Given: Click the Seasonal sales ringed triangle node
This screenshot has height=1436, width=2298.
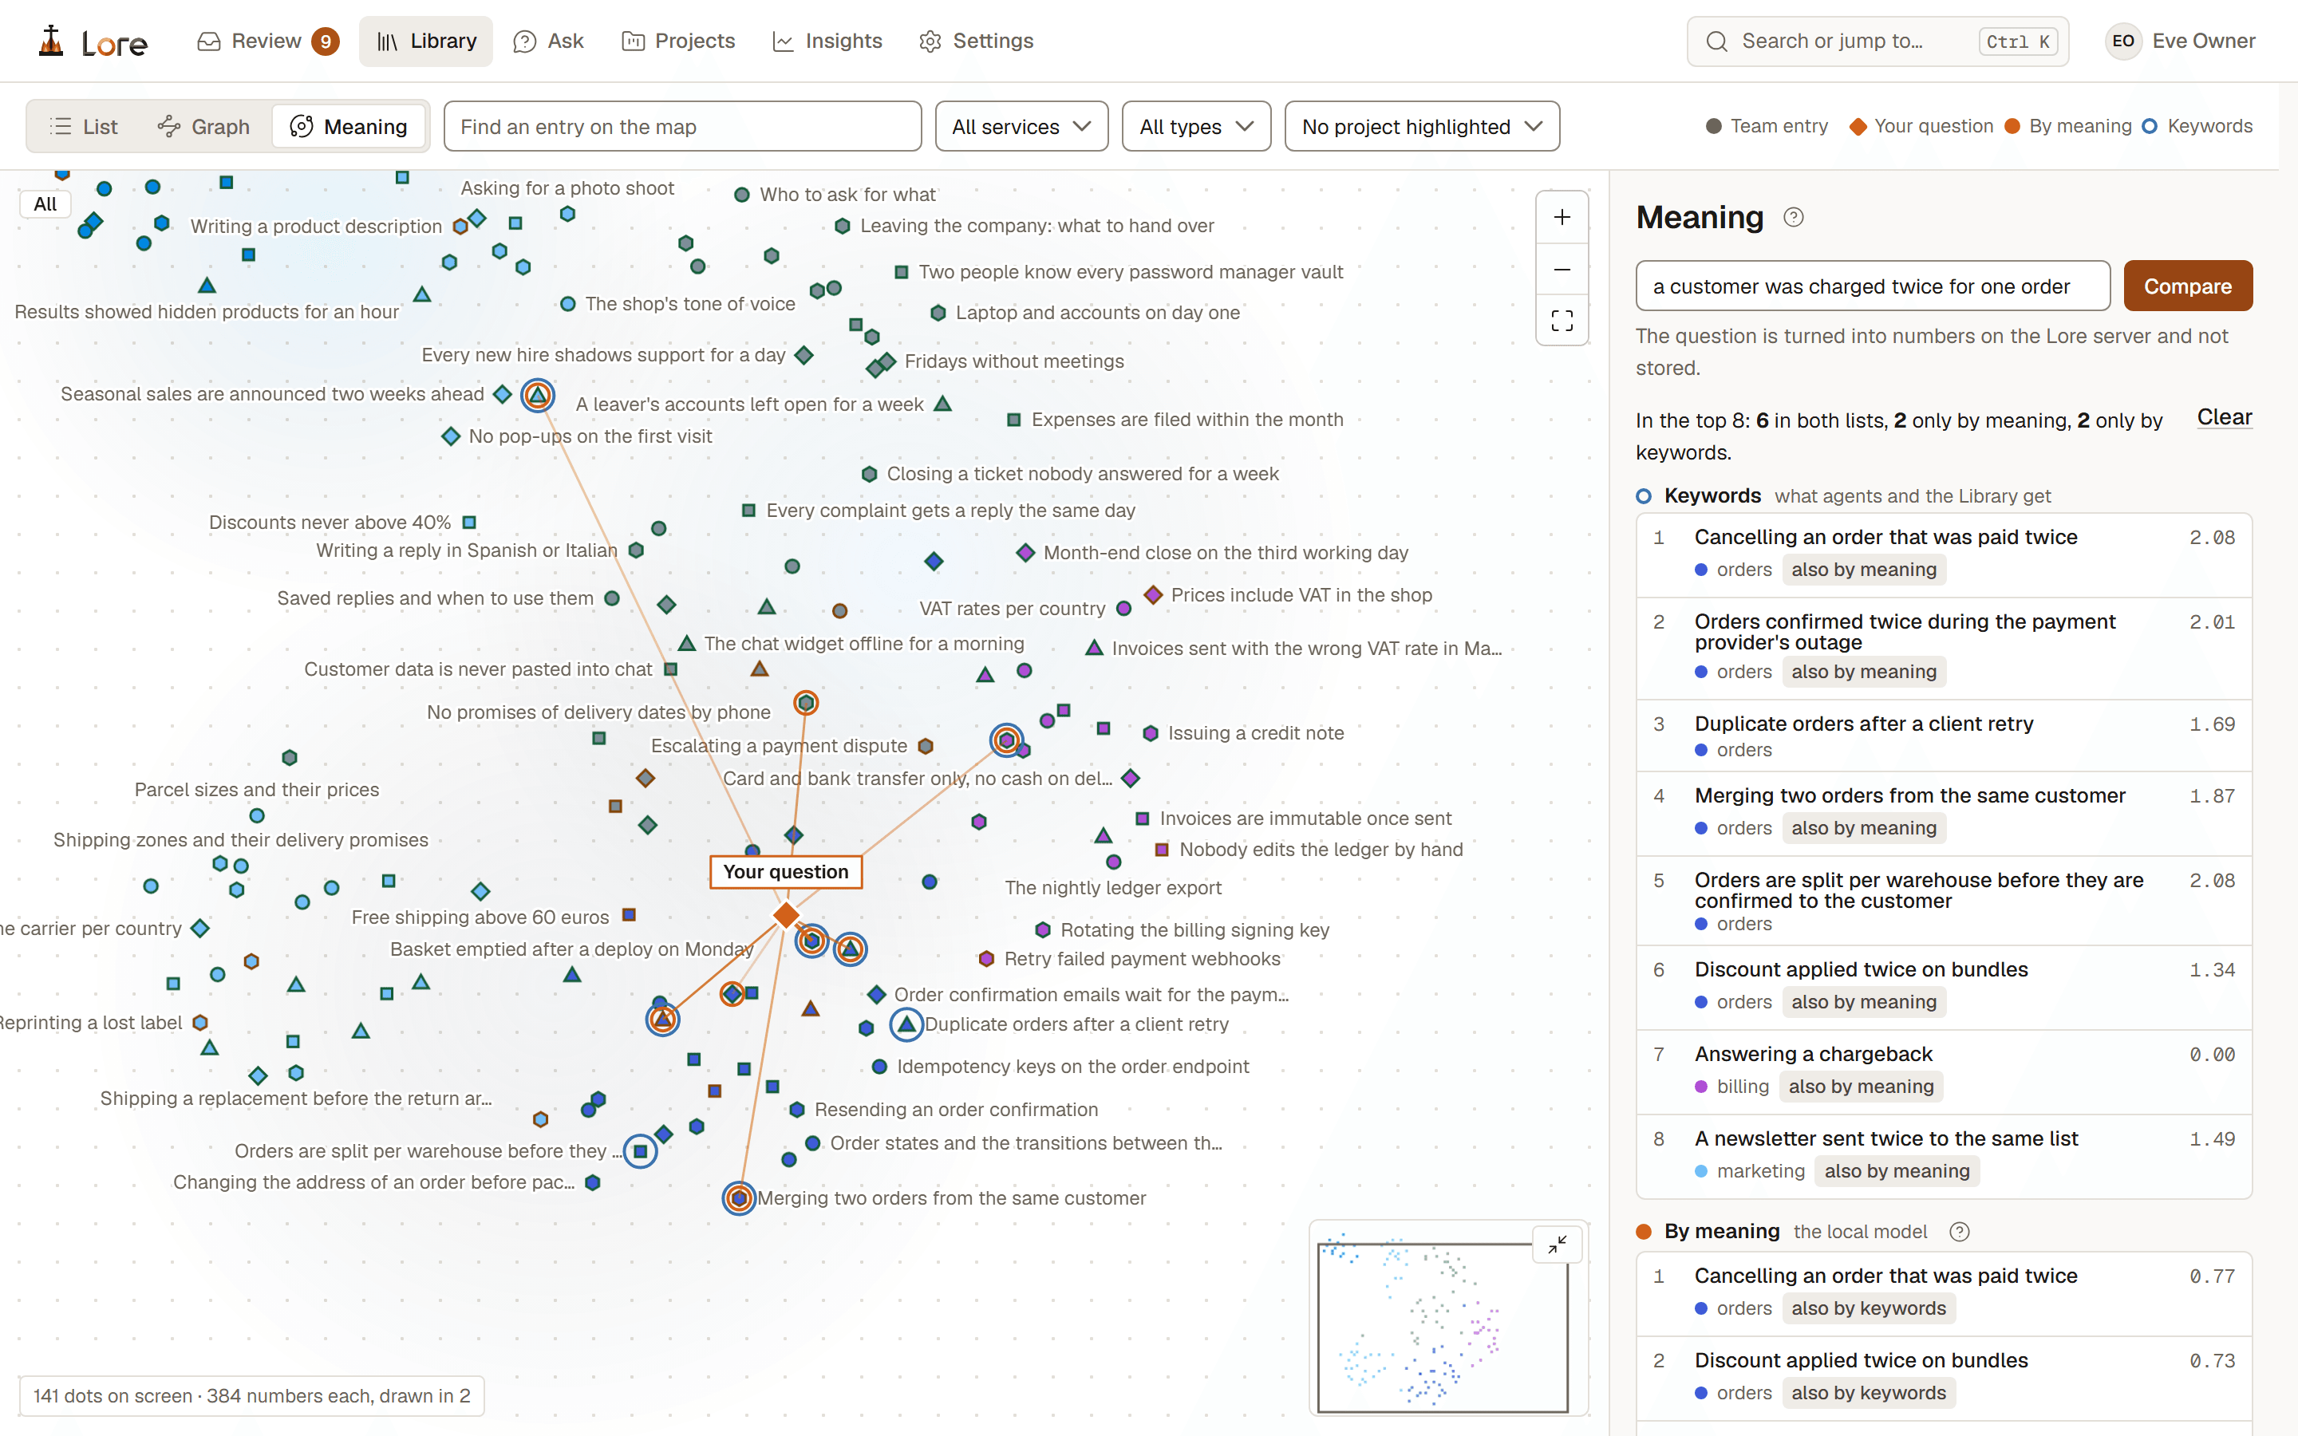Looking at the screenshot, I should pos(538,394).
